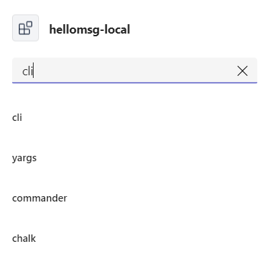The image size is (264, 264).
Task: Open the app tile icon beside hellomsg-local
Action: [x=26, y=28]
